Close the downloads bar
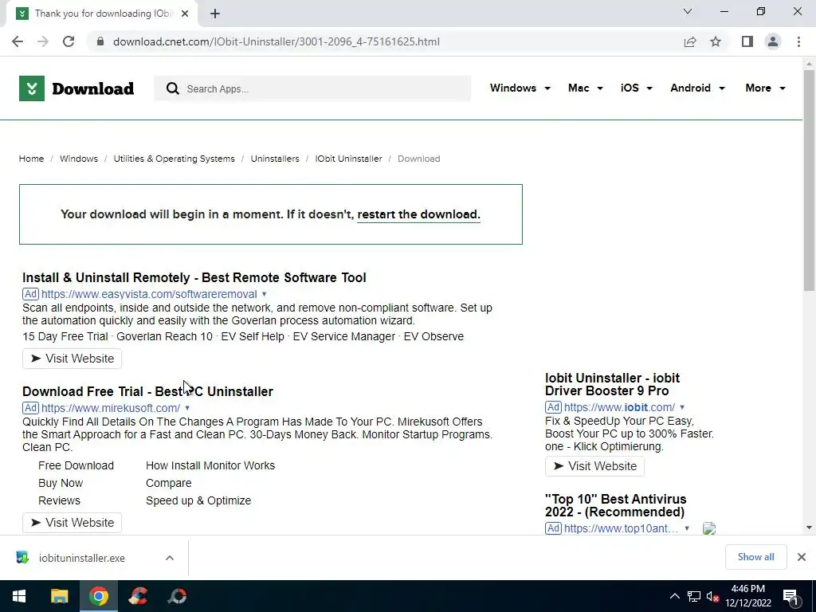The width and height of the screenshot is (816, 612). coord(802,557)
